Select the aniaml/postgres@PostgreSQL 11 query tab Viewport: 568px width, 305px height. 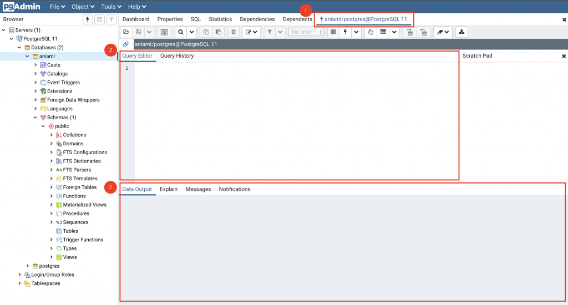(364, 19)
